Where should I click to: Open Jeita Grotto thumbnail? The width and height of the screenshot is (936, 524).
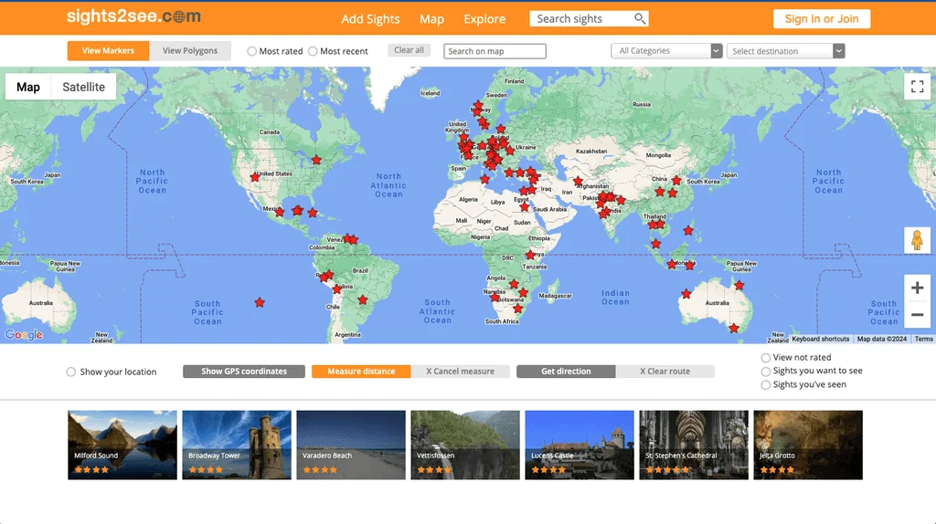tap(808, 445)
